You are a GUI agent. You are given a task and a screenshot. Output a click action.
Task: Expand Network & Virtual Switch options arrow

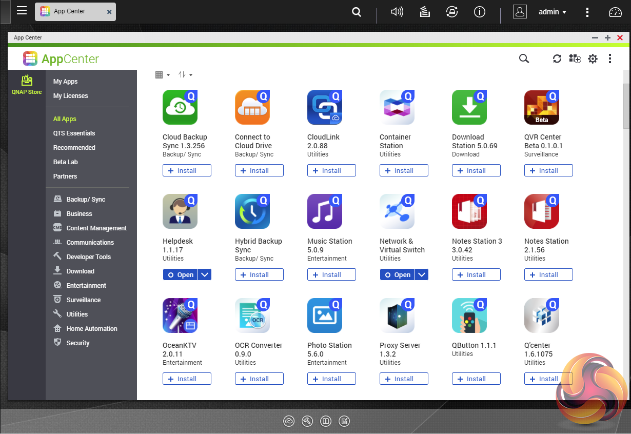(422, 275)
